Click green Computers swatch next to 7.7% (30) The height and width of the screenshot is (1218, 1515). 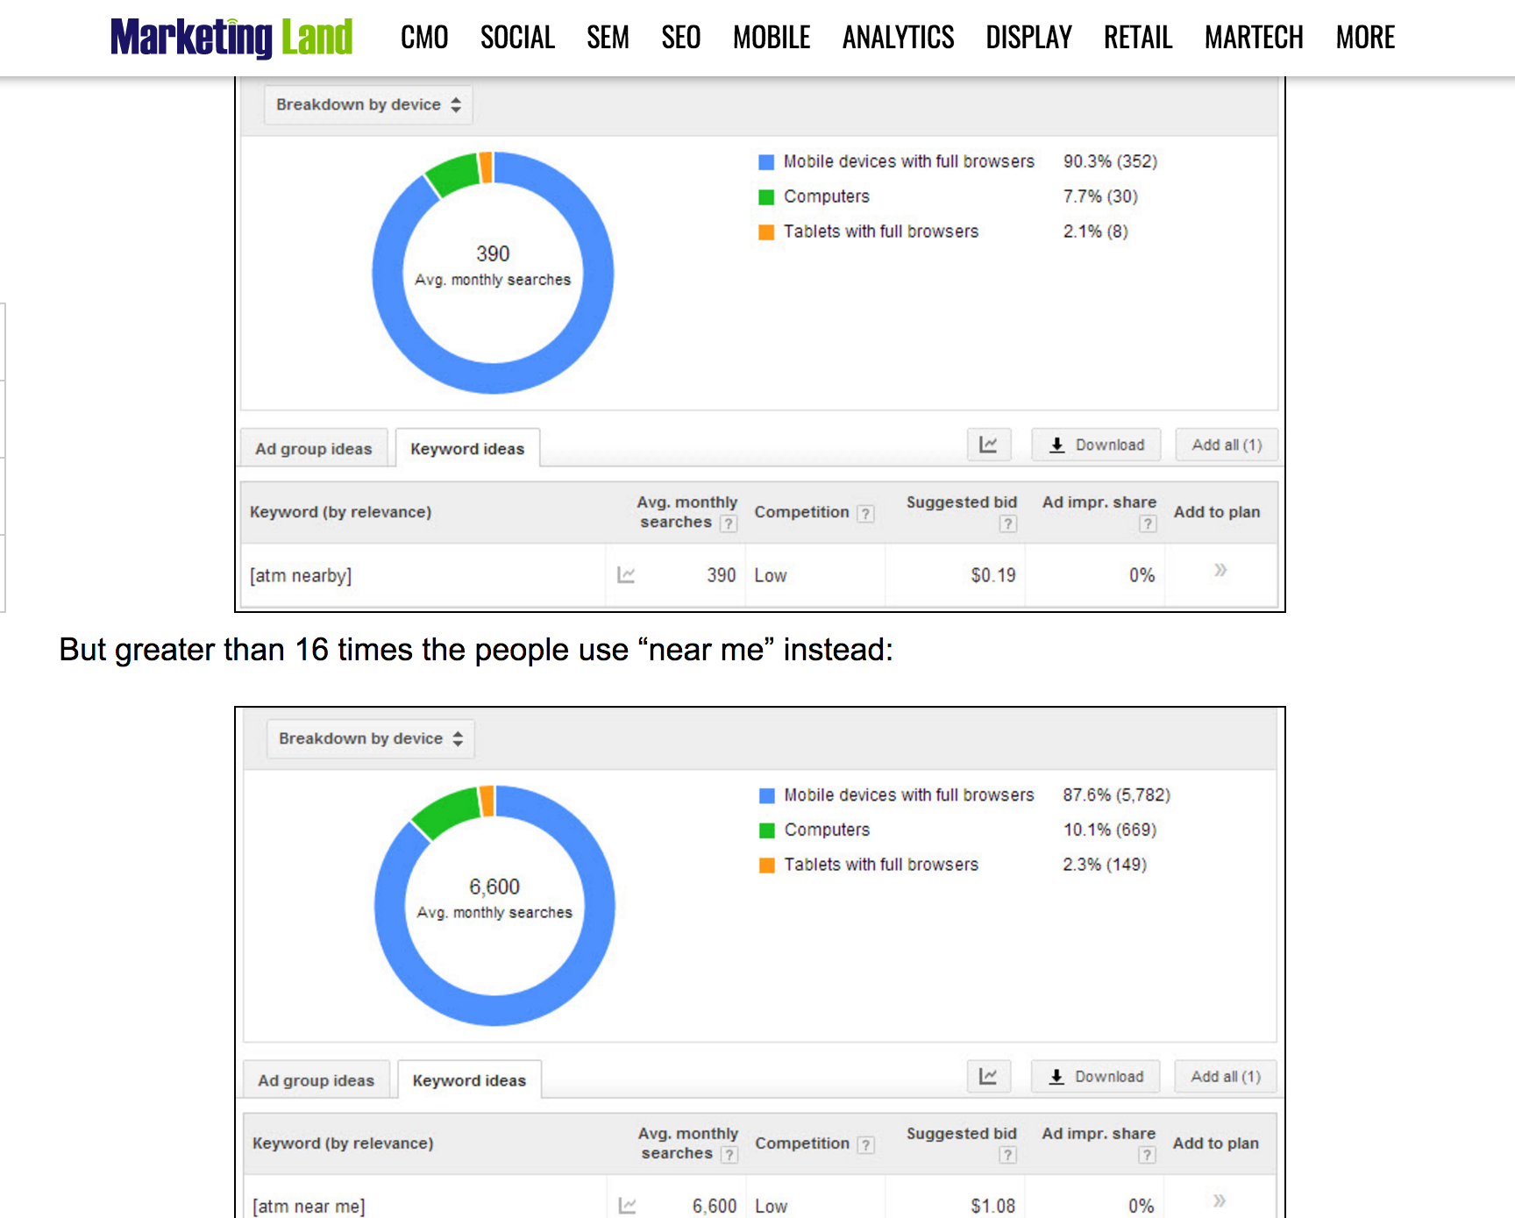click(766, 197)
